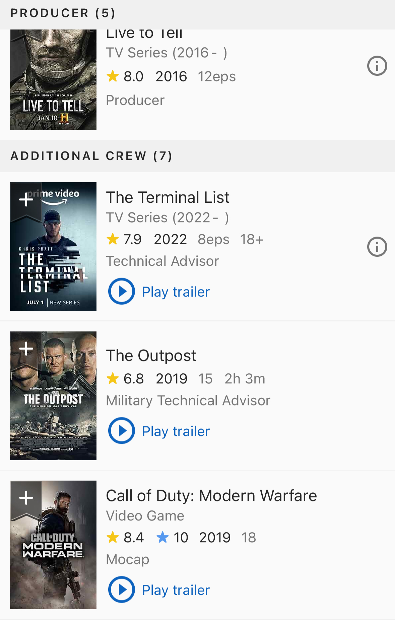Collapse the Additional Crew (7) section
The height and width of the screenshot is (620, 395).
tap(91, 156)
